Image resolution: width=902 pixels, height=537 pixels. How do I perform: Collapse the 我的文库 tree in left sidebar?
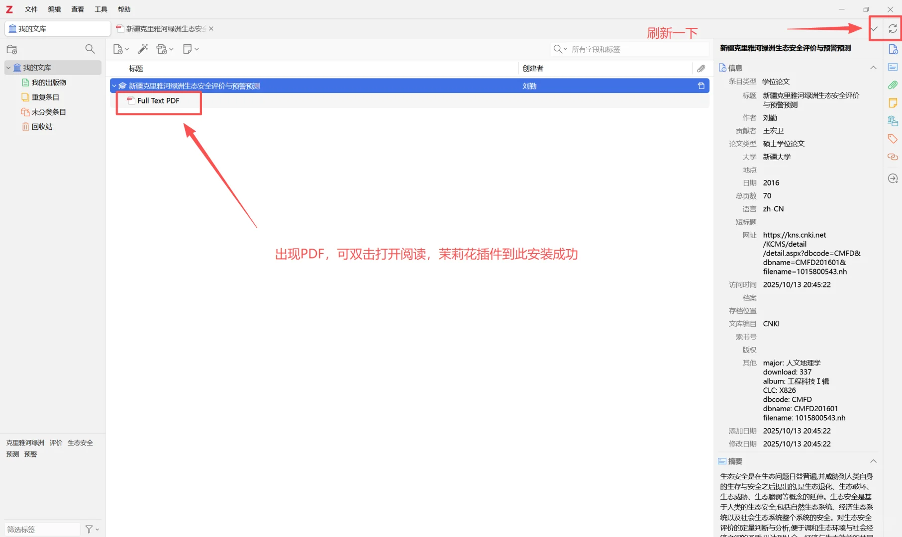click(8, 67)
